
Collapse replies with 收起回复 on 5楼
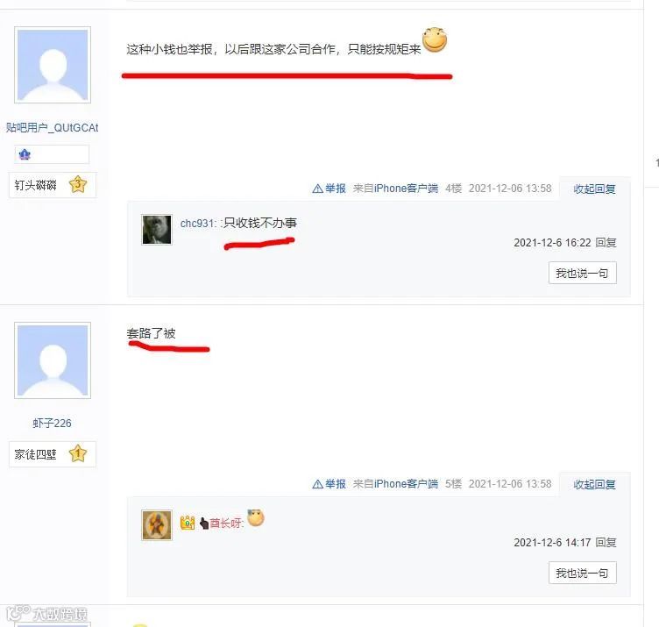594,484
